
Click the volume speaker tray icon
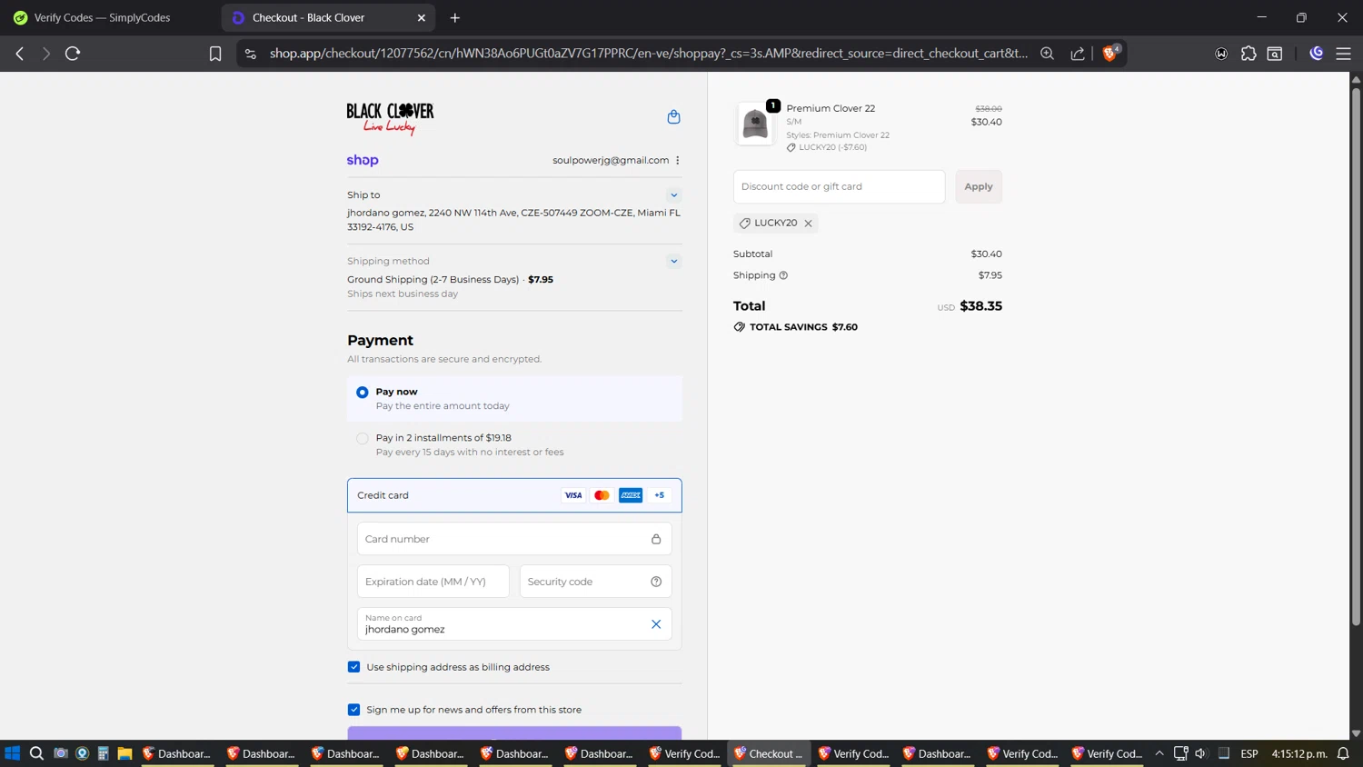(x=1201, y=753)
